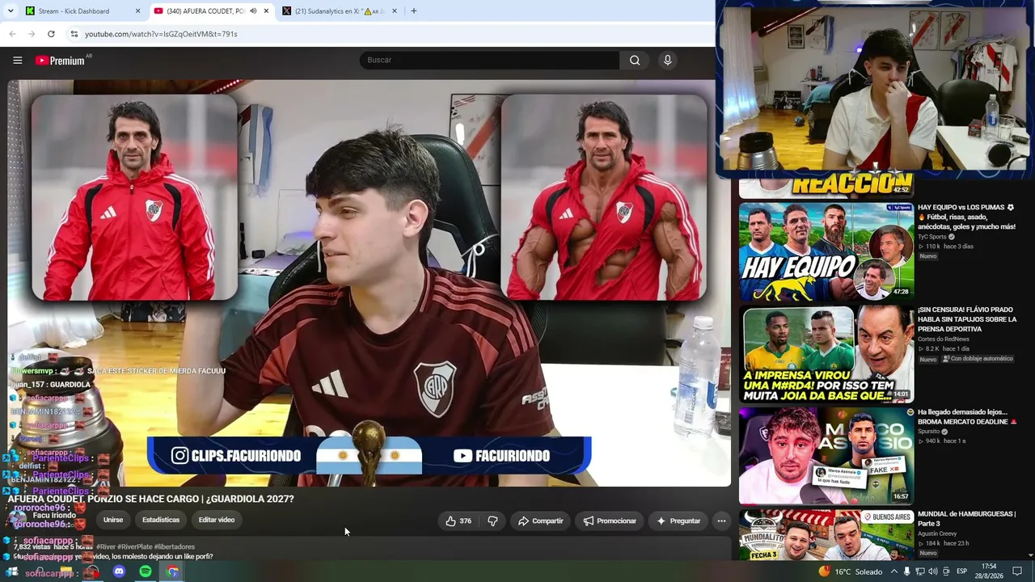Click the Agustín Creevy channel name
This screenshot has height=582, width=1035.
[937, 533]
